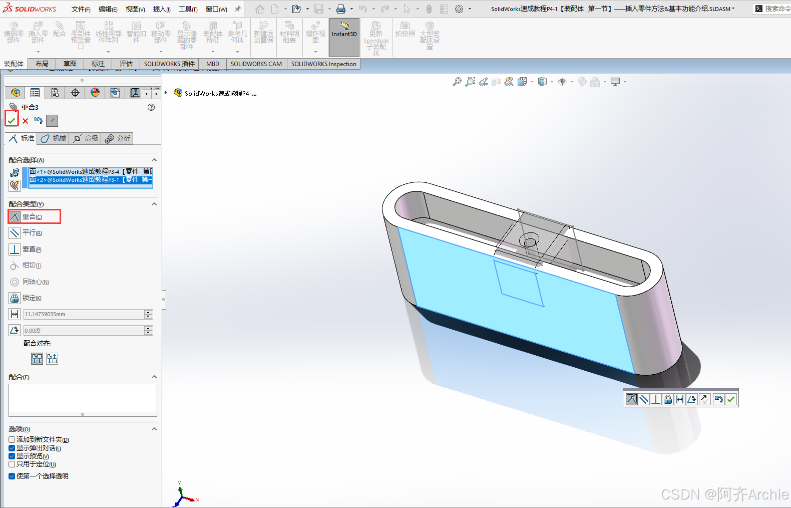Click Previous View icon in view toolbar
Image resolution: width=791 pixels, height=508 pixels.
[483, 82]
